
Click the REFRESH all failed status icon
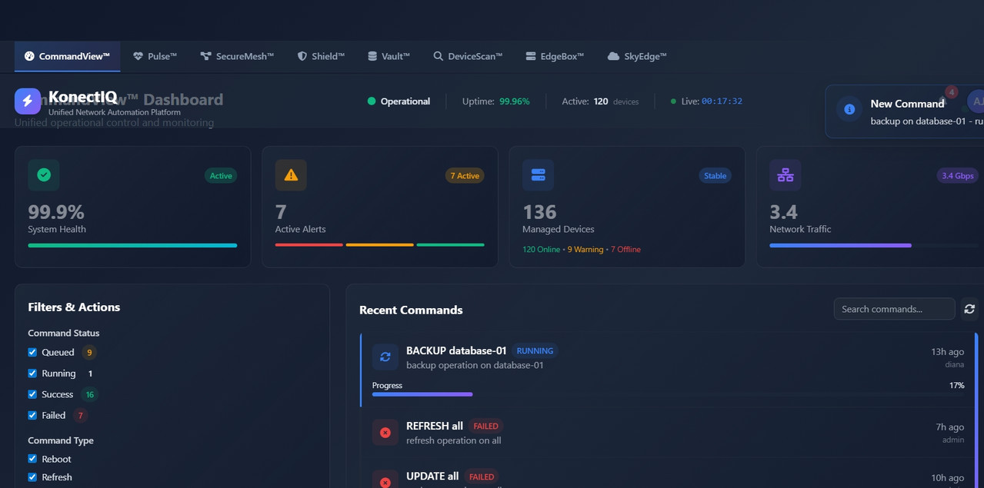pos(385,433)
